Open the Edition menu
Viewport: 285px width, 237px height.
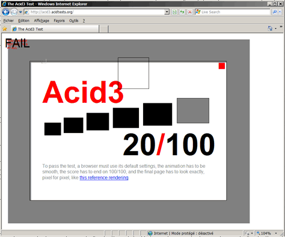point(23,20)
